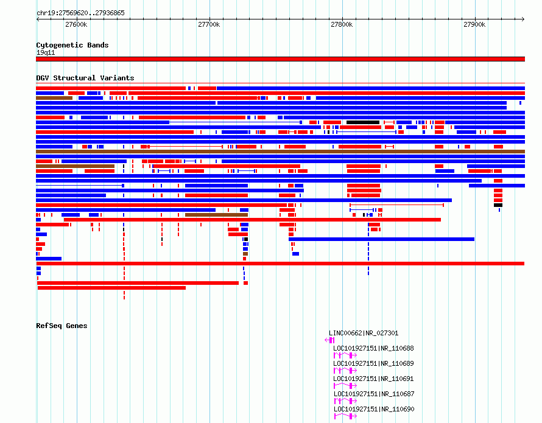Click the LOC101927151|NR_110687 transcript label
This screenshot has height=423, width=542.
pos(374,394)
